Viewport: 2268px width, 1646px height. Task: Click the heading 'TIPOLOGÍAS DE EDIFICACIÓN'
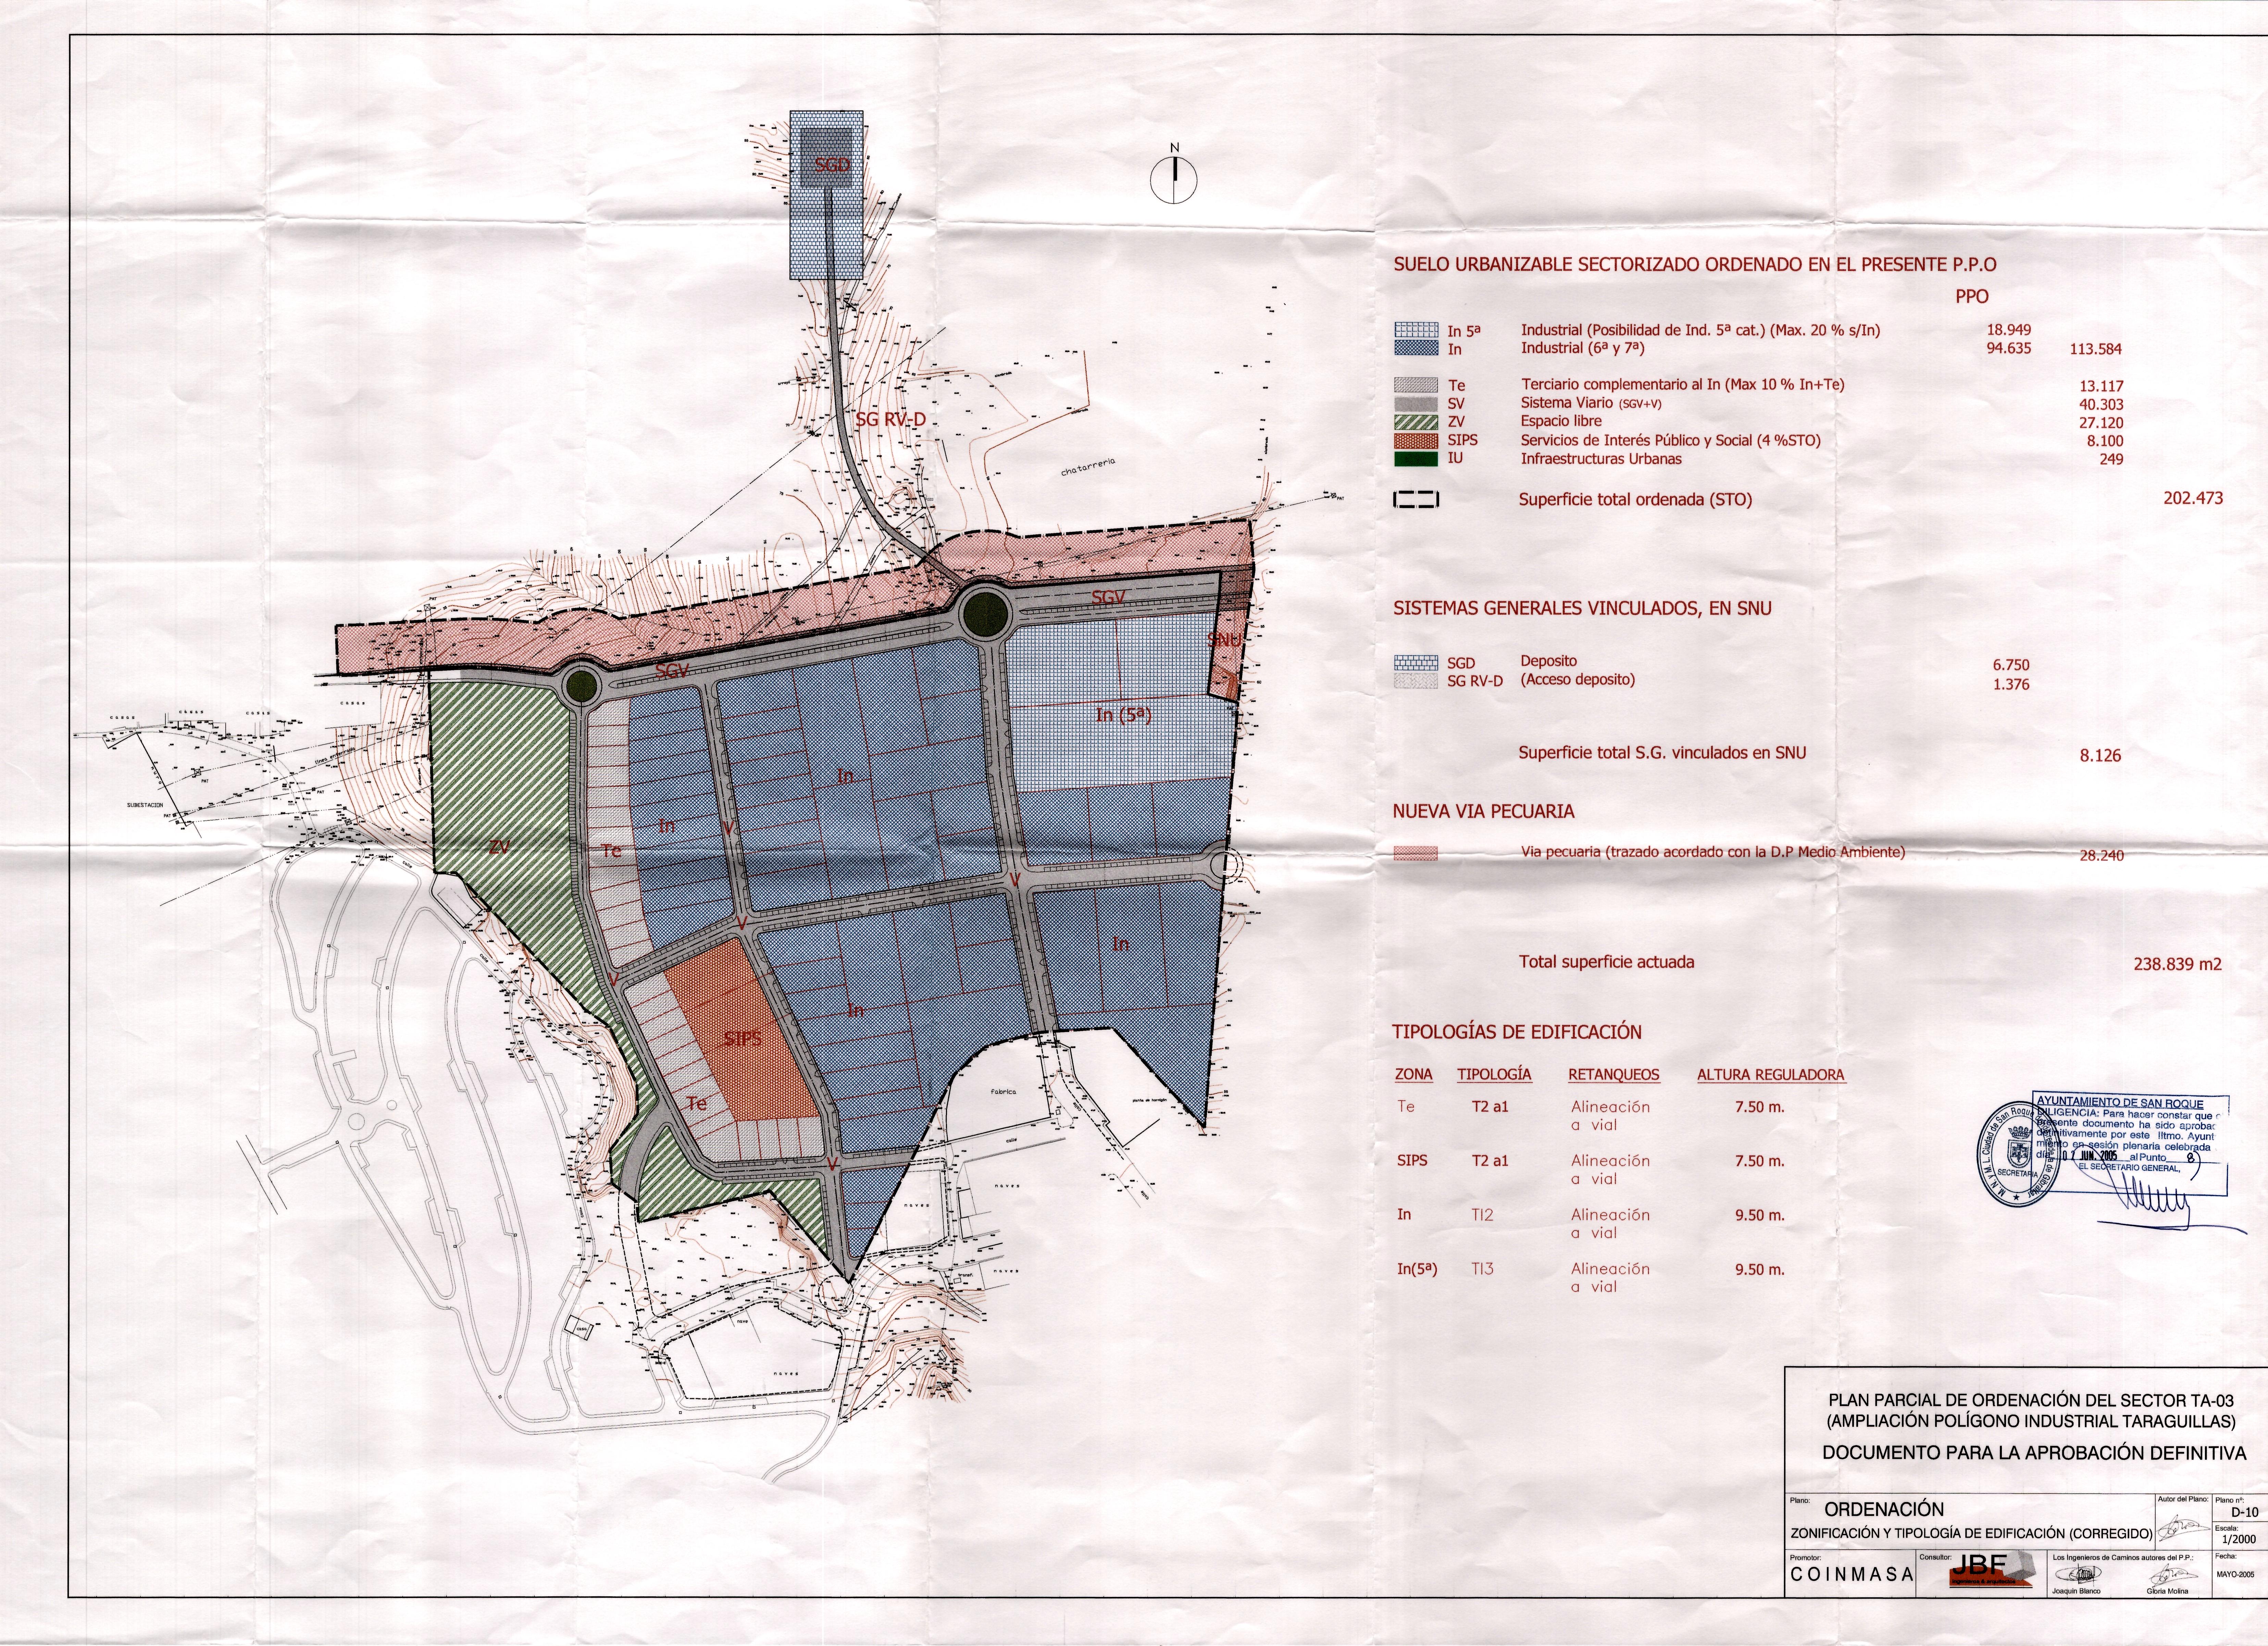click(x=1517, y=1032)
